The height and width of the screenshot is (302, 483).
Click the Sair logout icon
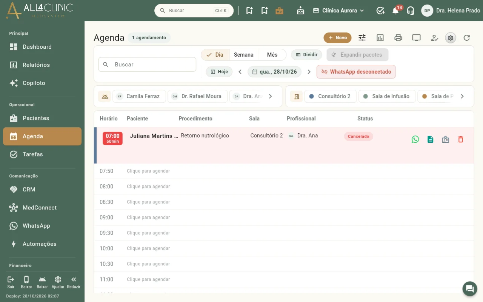11,282
